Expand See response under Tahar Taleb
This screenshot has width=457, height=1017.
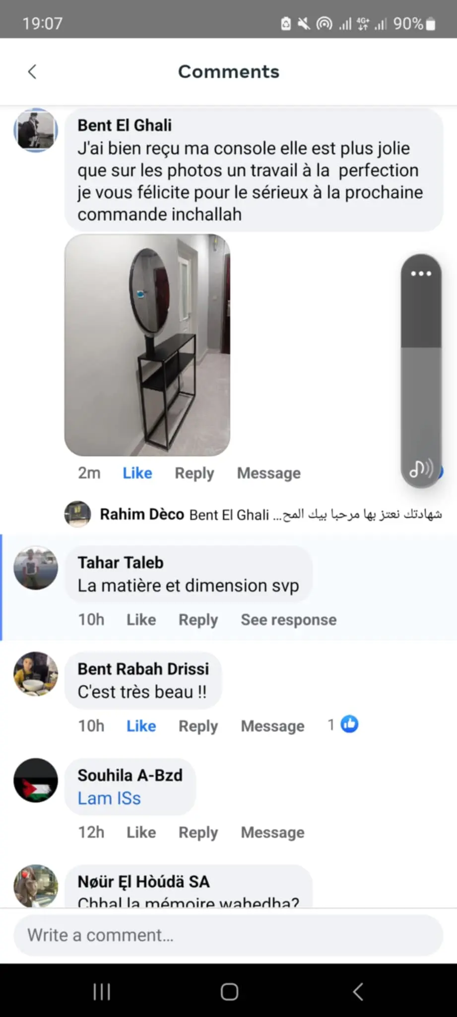click(x=289, y=620)
